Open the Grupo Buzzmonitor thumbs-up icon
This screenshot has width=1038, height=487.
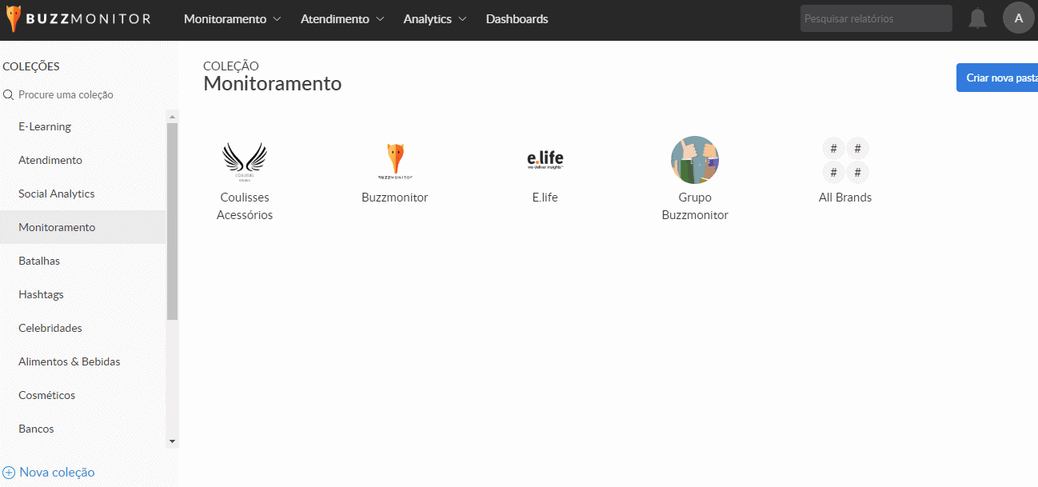[695, 160]
